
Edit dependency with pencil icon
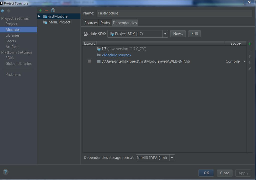tap(250, 69)
